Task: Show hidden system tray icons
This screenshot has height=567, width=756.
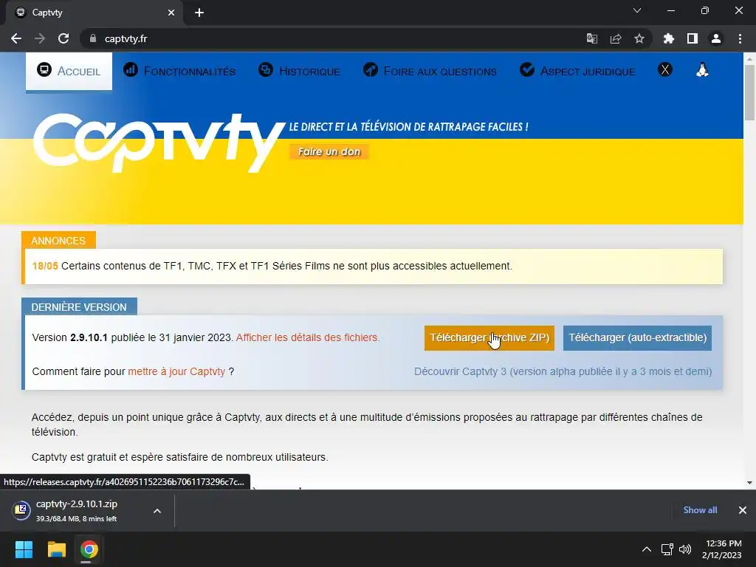Action: pos(647,549)
